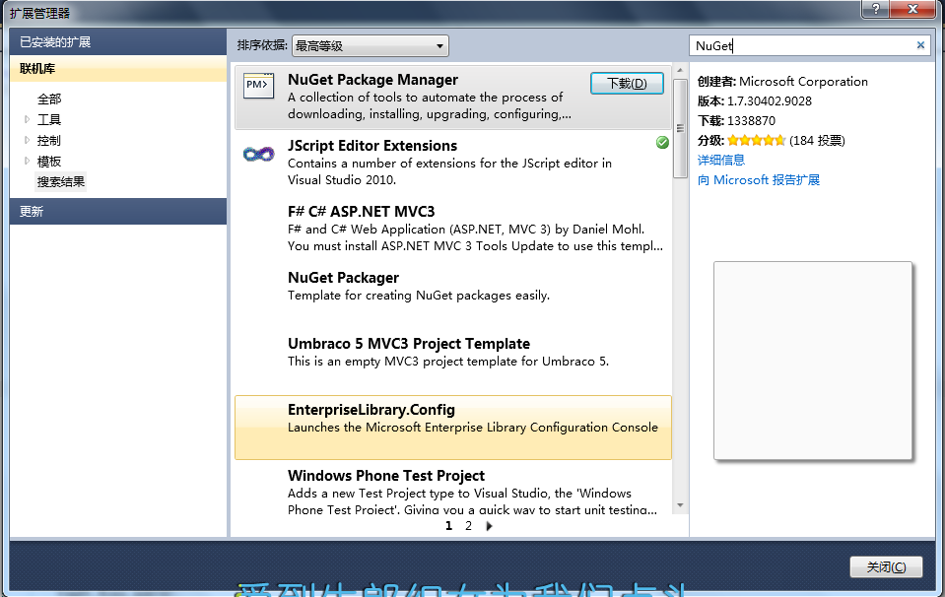Image resolution: width=945 pixels, height=597 pixels.
Task: Open the 更新 section
Action: 118,212
